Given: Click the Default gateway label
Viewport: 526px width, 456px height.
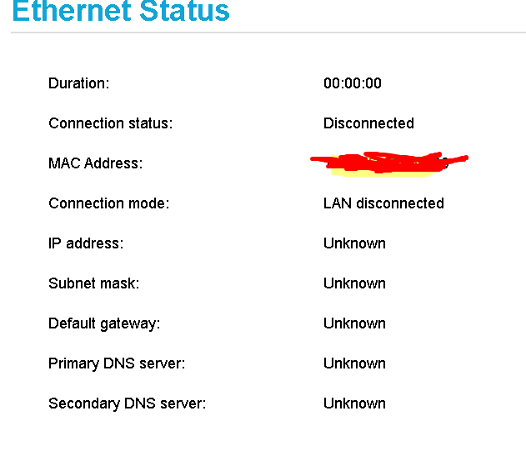Looking at the screenshot, I should tap(104, 323).
